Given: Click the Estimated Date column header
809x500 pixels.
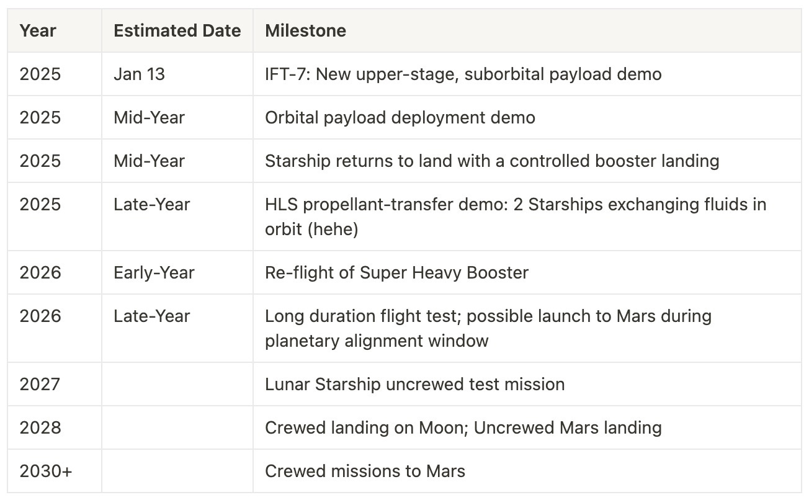Looking at the screenshot, I should (177, 31).
